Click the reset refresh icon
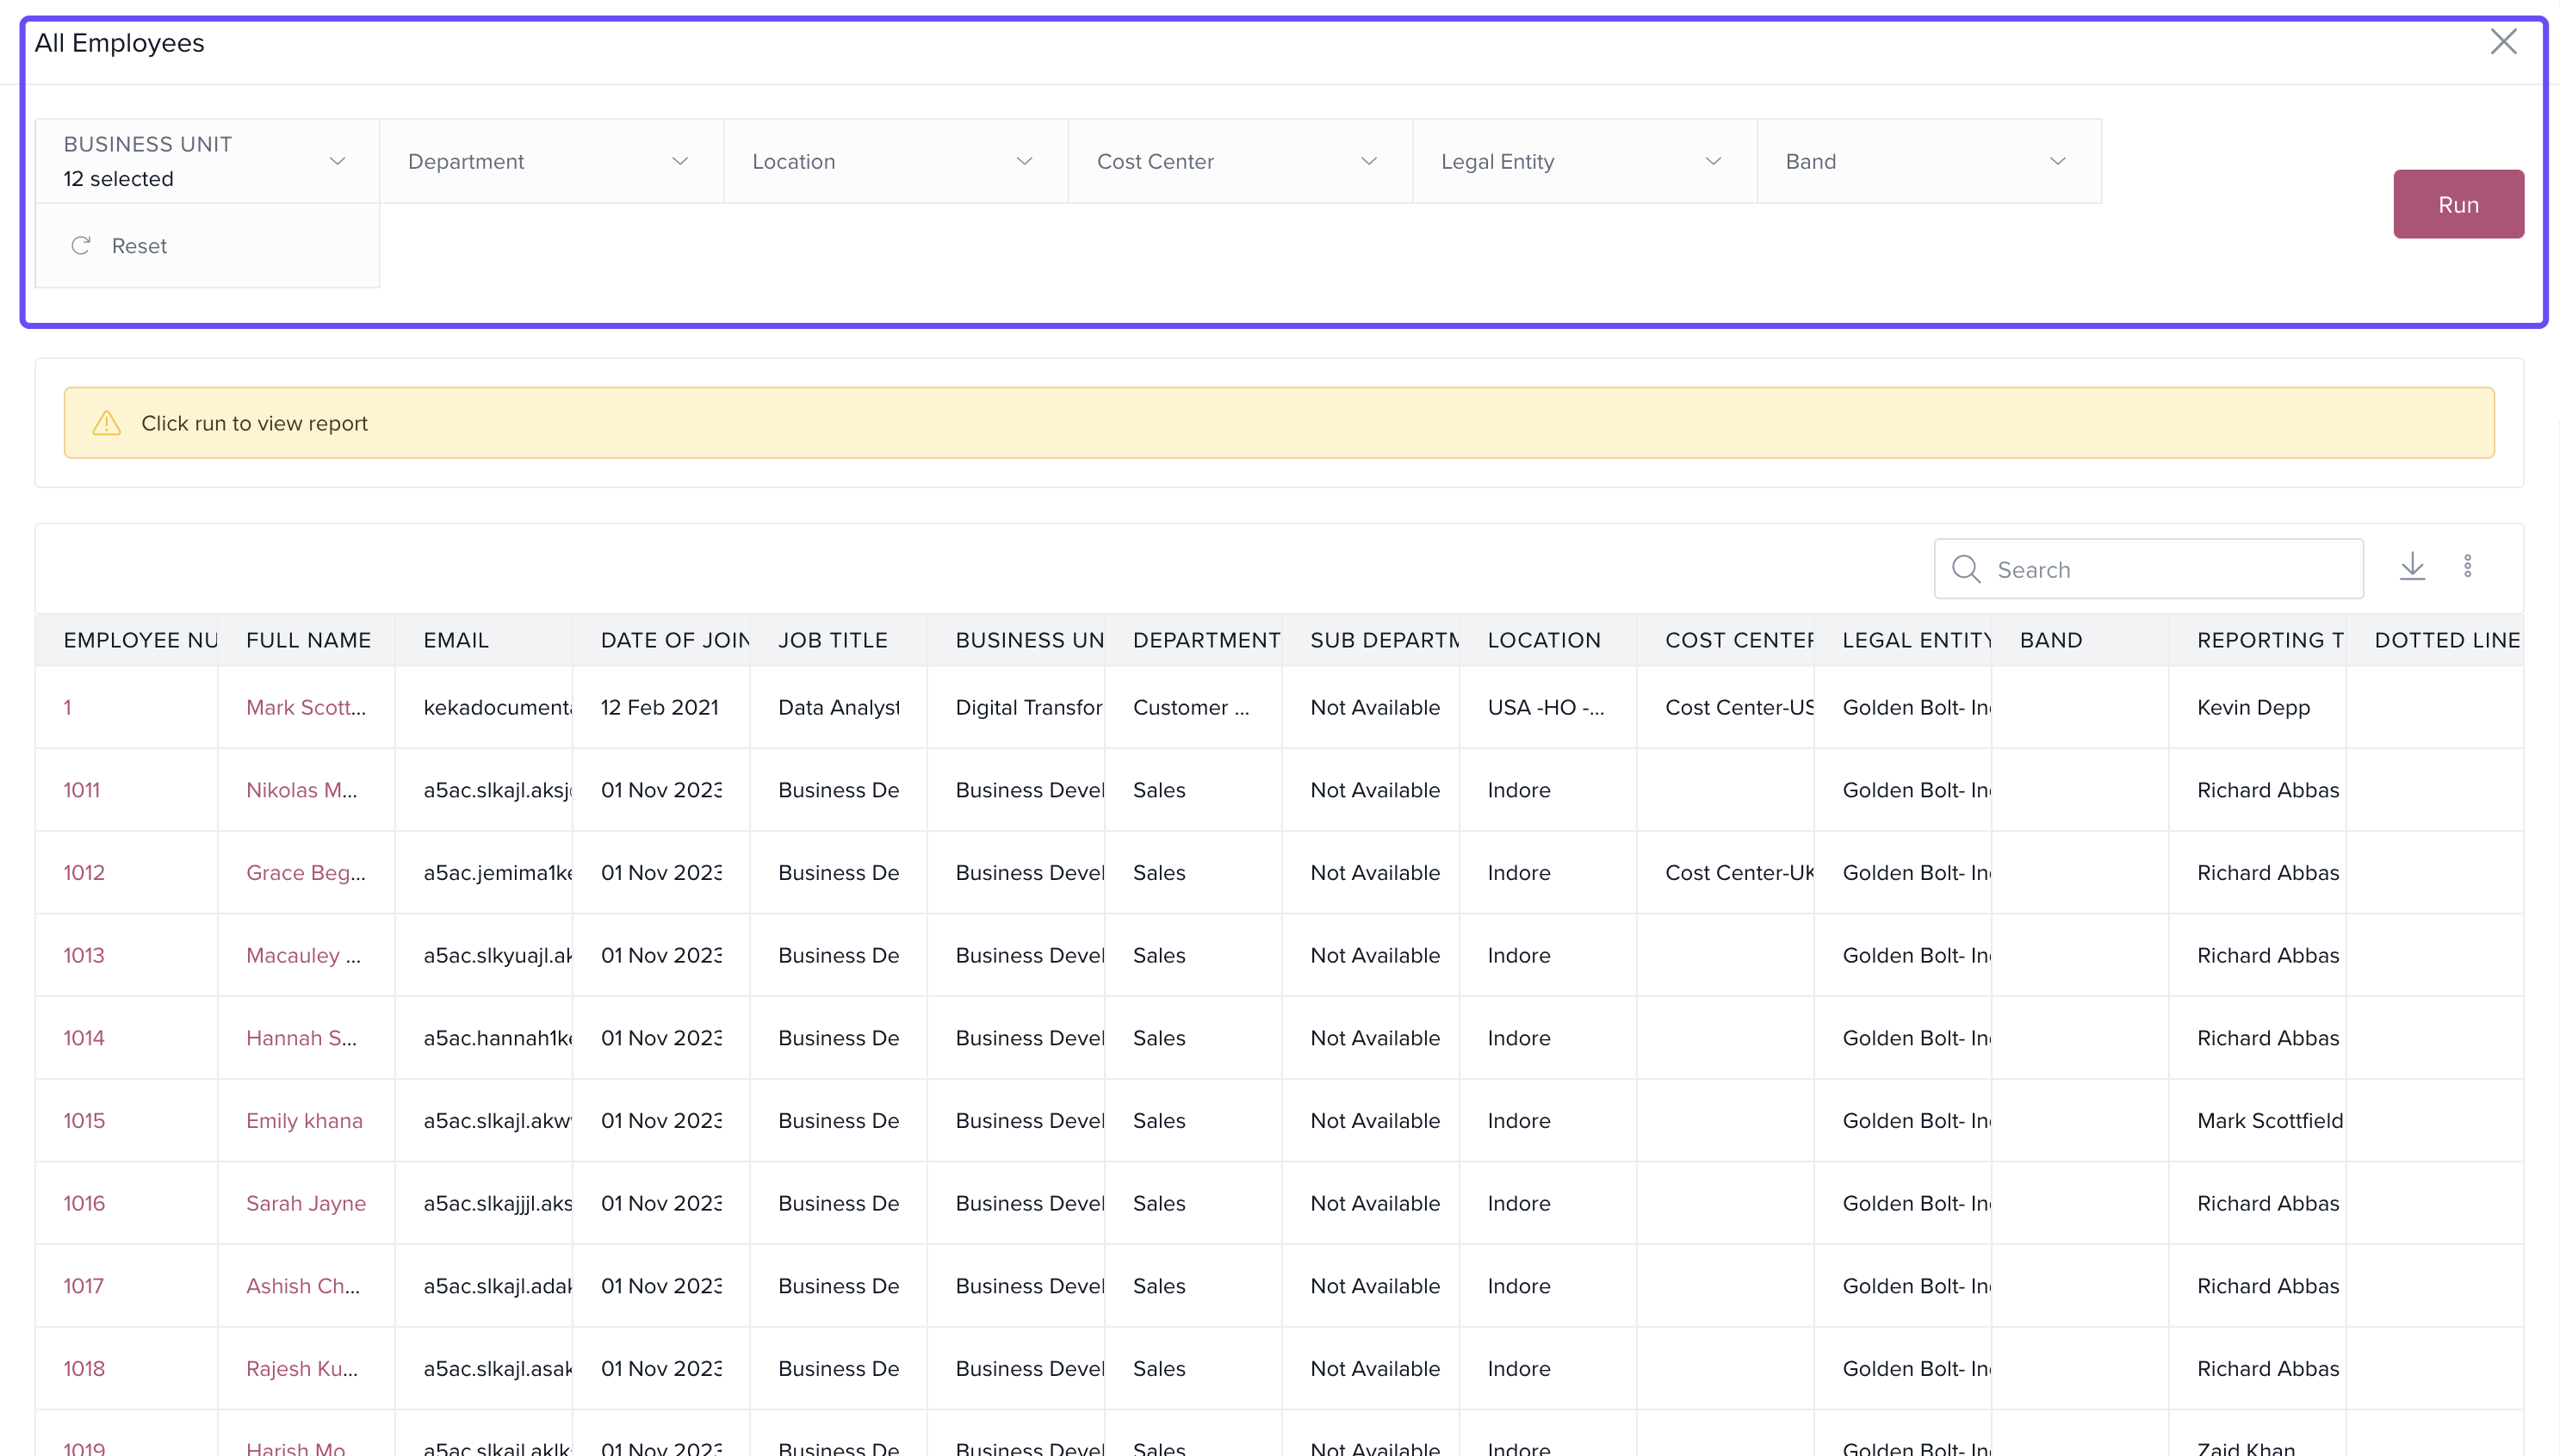This screenshot has height=1456, width=2560. click(81, 246)
